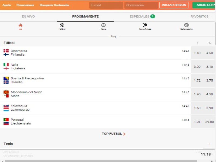This screenshot has width=216, height=162.
Task: Select the Fútbol soccer ball icon
Action: point(62,25)
